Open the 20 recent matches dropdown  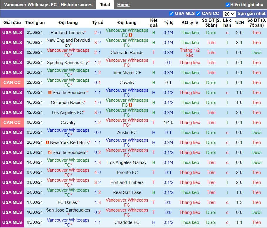pyautogui.click(x=229, y=14)
